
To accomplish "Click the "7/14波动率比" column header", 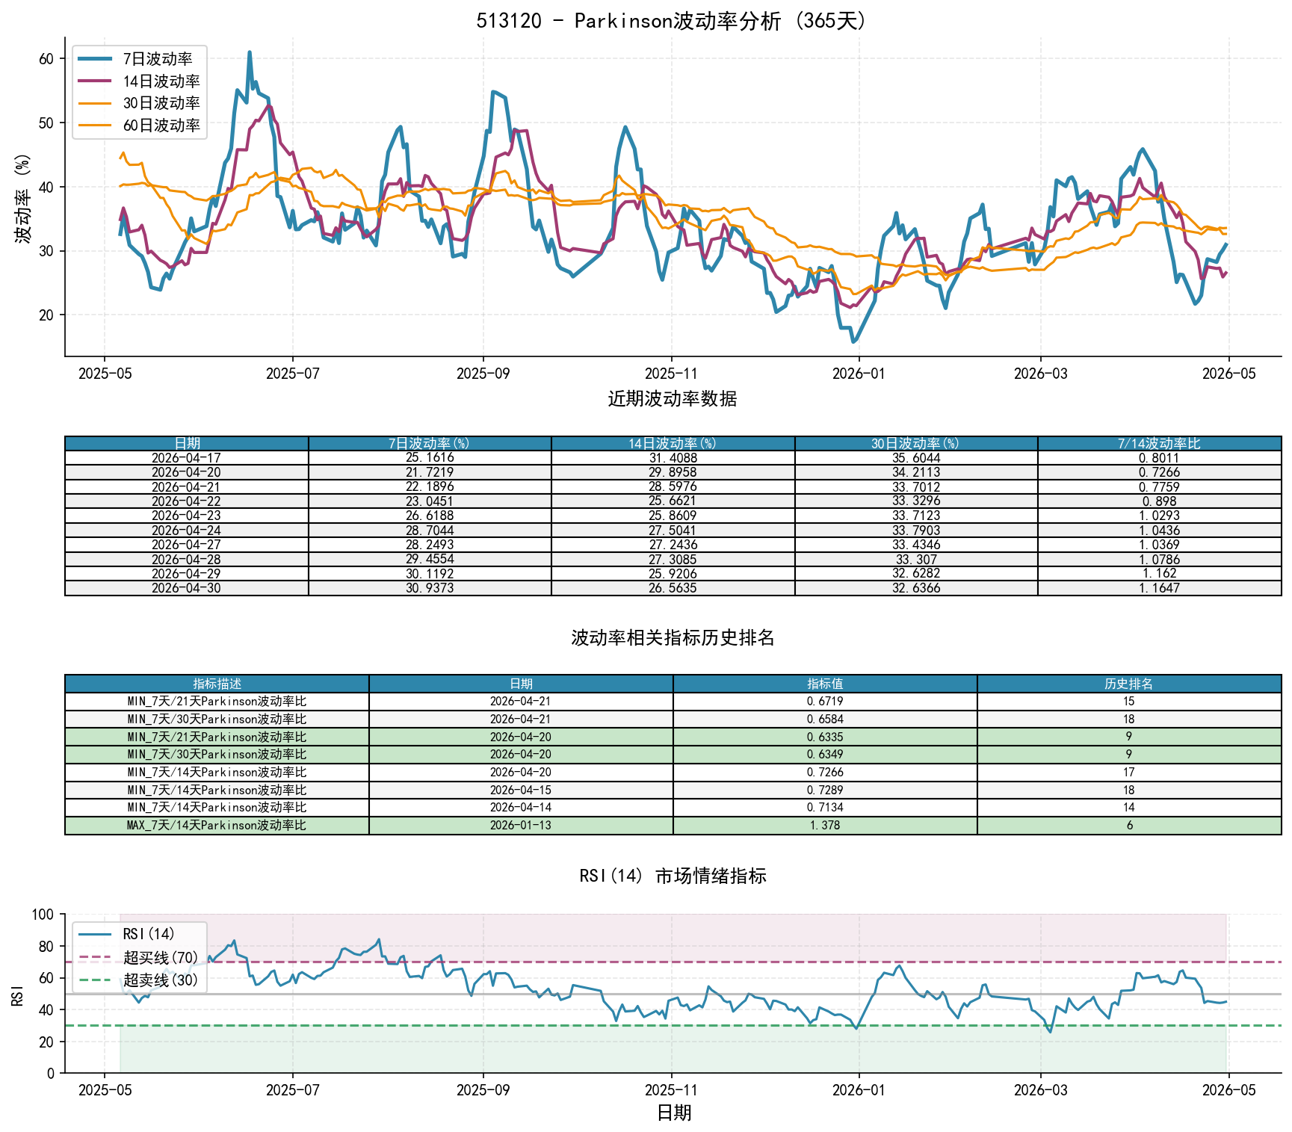I will click(1159, 444).
